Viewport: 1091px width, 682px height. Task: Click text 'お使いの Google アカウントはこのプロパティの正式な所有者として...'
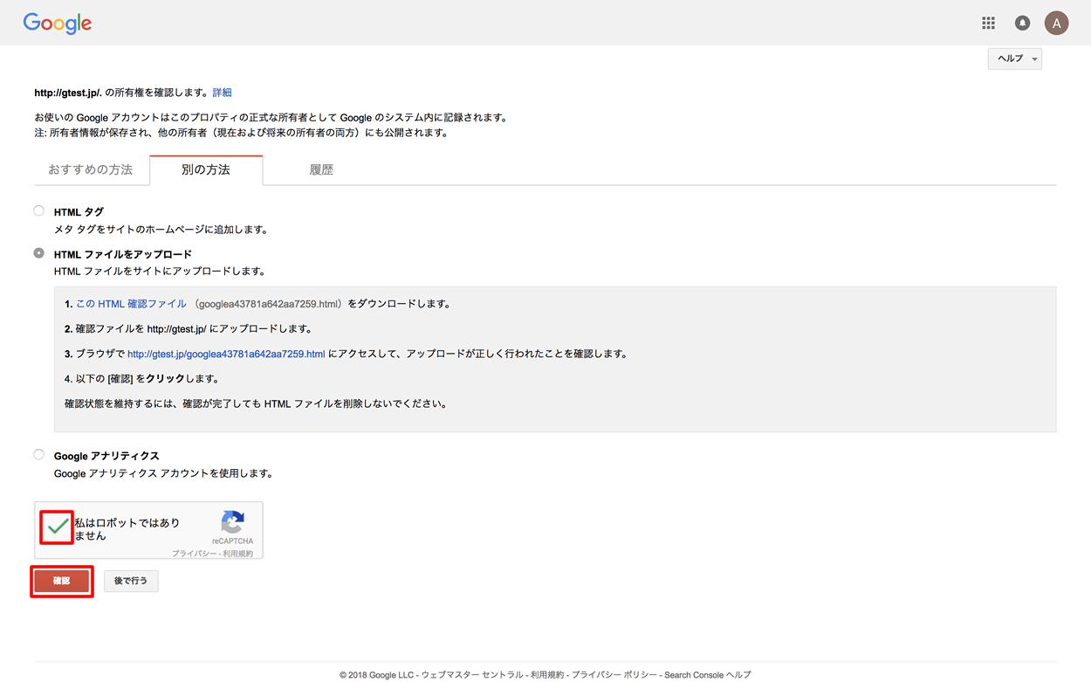[x=271, y=118]
